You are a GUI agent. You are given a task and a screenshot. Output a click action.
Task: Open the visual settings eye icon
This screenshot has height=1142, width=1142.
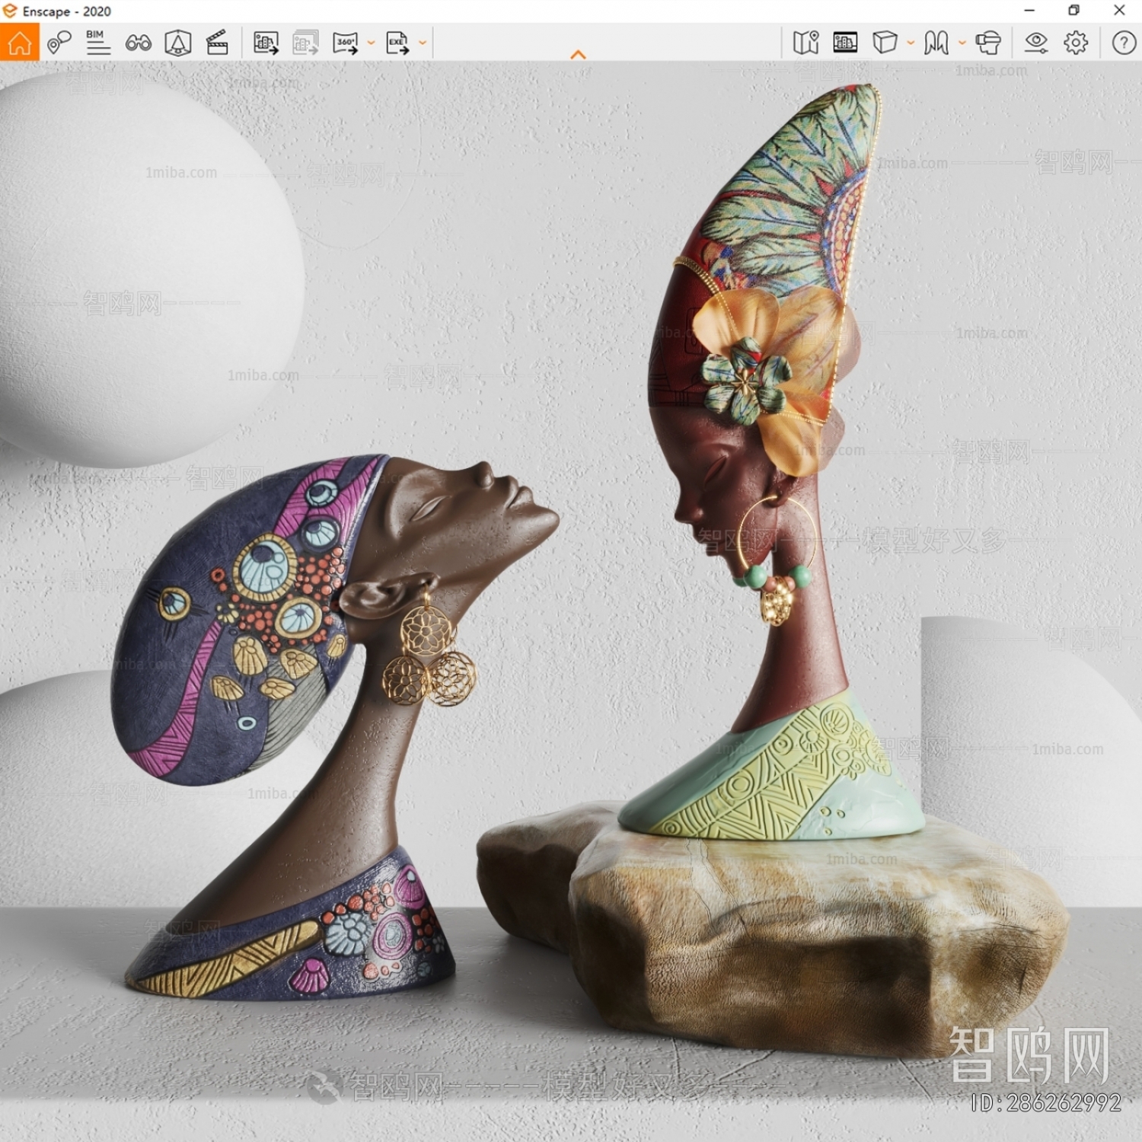[1036, 43]
